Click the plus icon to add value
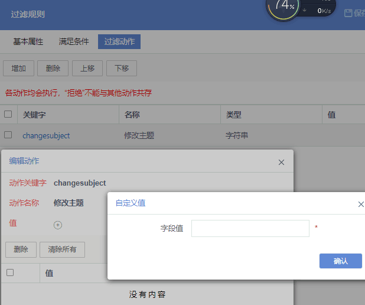 [58, 225]
